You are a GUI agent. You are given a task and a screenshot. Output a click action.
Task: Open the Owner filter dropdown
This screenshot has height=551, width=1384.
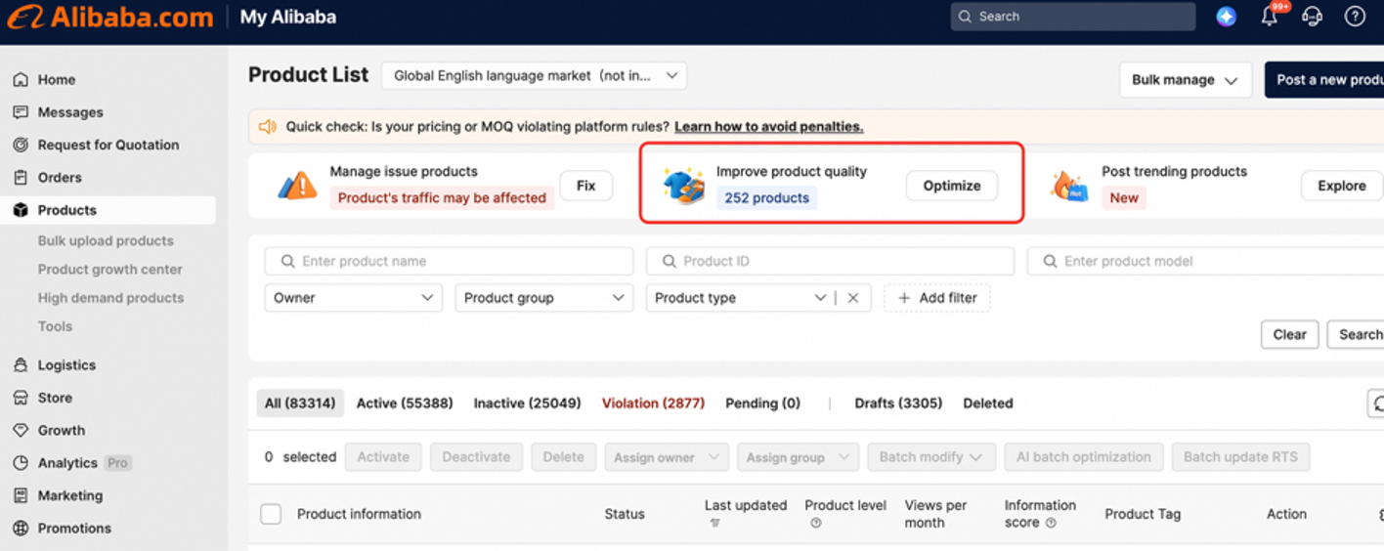[353, 298]
